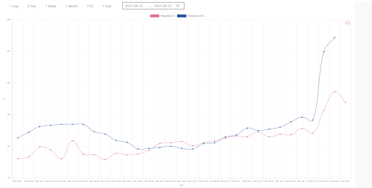Switch chart to 1 Year range
372x188 pixels.
pyautogui.click(x=107, y=6)
